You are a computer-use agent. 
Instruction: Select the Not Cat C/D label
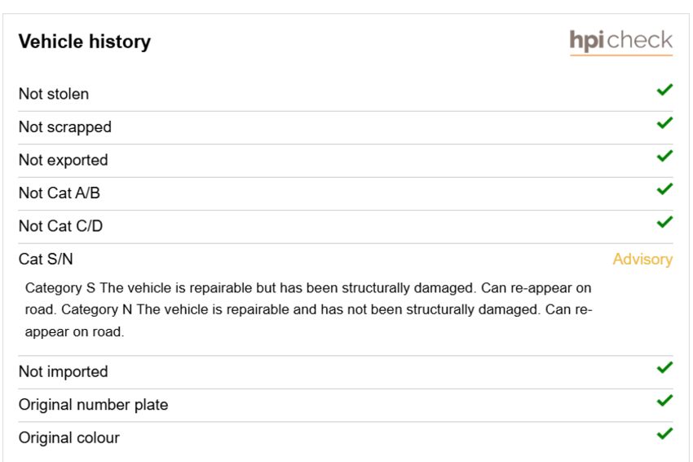pos(60,226)
